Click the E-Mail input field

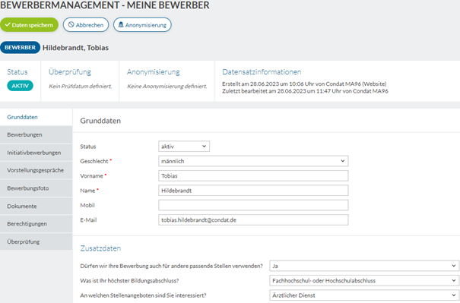tap(253, 219)
